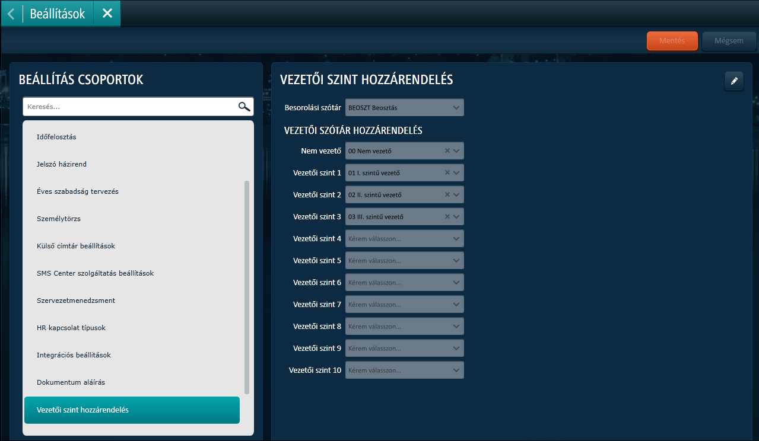Click the search magnifier icon
Screen dimensions: 759x441
pyautogui.click(x=244, y=107)
